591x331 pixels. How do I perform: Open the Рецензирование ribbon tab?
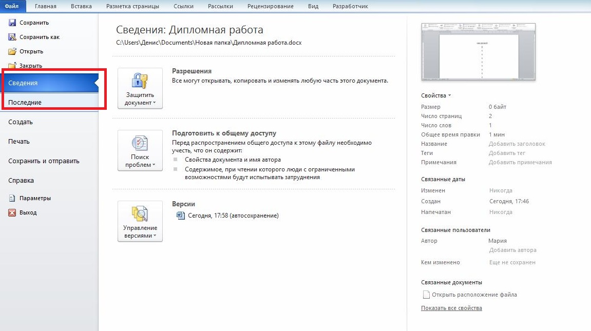tap(270, 6)
